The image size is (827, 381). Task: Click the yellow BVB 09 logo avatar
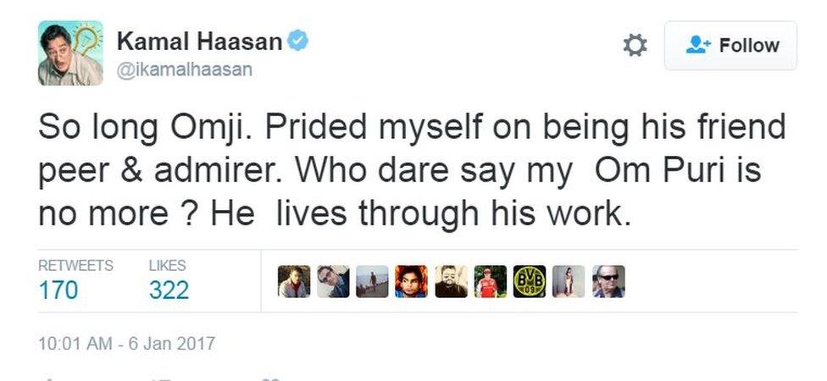530,282
